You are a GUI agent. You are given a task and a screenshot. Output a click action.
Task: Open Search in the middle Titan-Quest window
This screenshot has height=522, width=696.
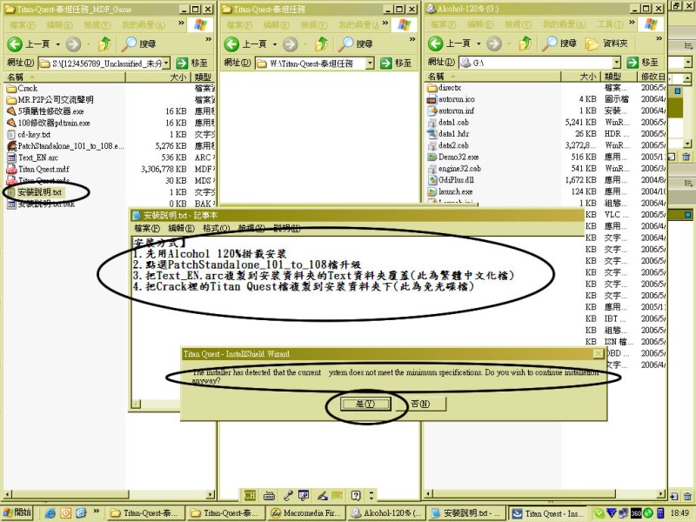coord(355,43)
